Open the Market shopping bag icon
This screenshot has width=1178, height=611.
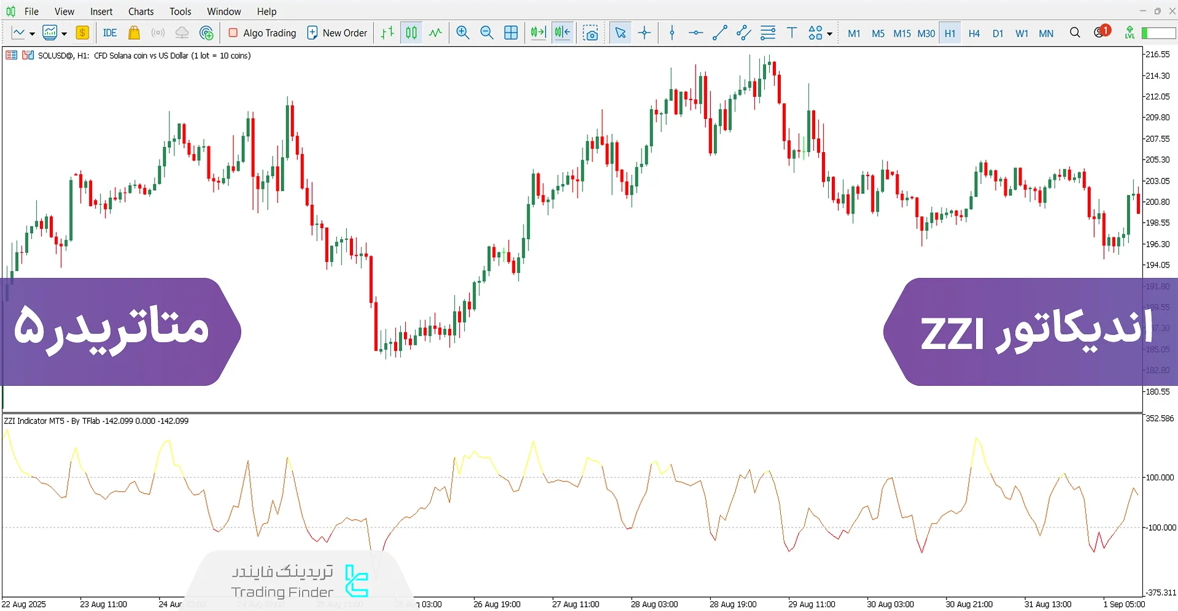(x=134, y=33)
